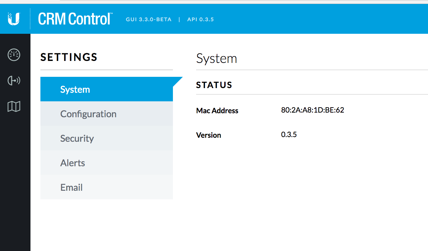Click the GUI 3.3.0-BETA version label
The height and width of the screenshot is (251, 428).
click(148, 20)
